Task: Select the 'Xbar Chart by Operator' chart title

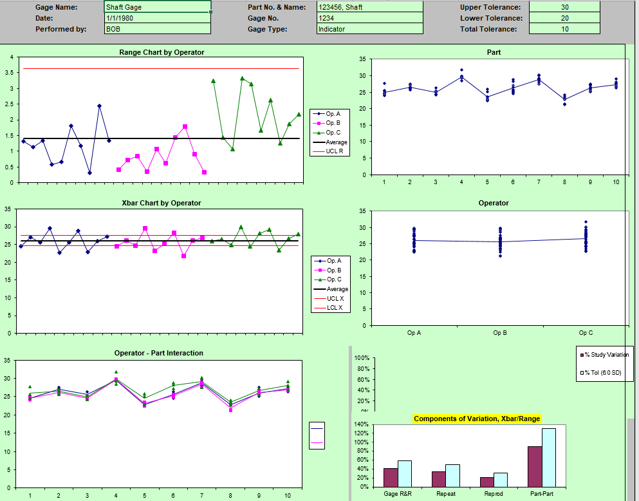Action: coord(162,203)
